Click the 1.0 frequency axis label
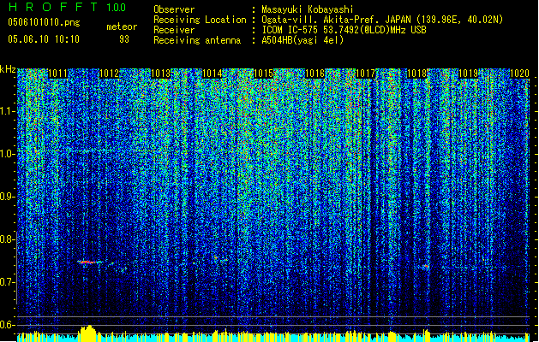Viewport: 539px width, 342px height. tap(7, 154)
